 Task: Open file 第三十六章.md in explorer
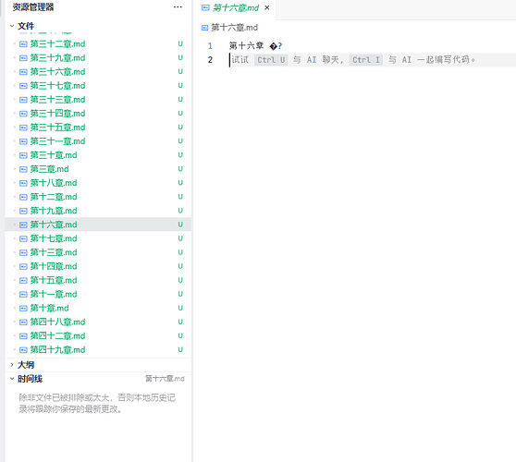point(98,72)
